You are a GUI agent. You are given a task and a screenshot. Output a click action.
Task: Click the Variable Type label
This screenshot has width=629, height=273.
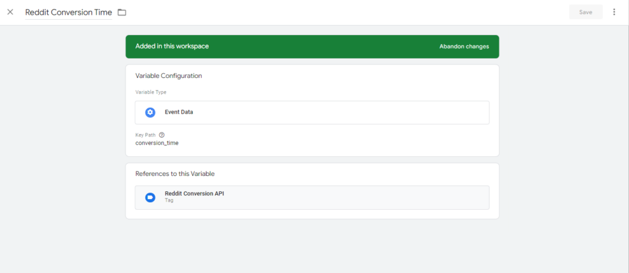150,92
